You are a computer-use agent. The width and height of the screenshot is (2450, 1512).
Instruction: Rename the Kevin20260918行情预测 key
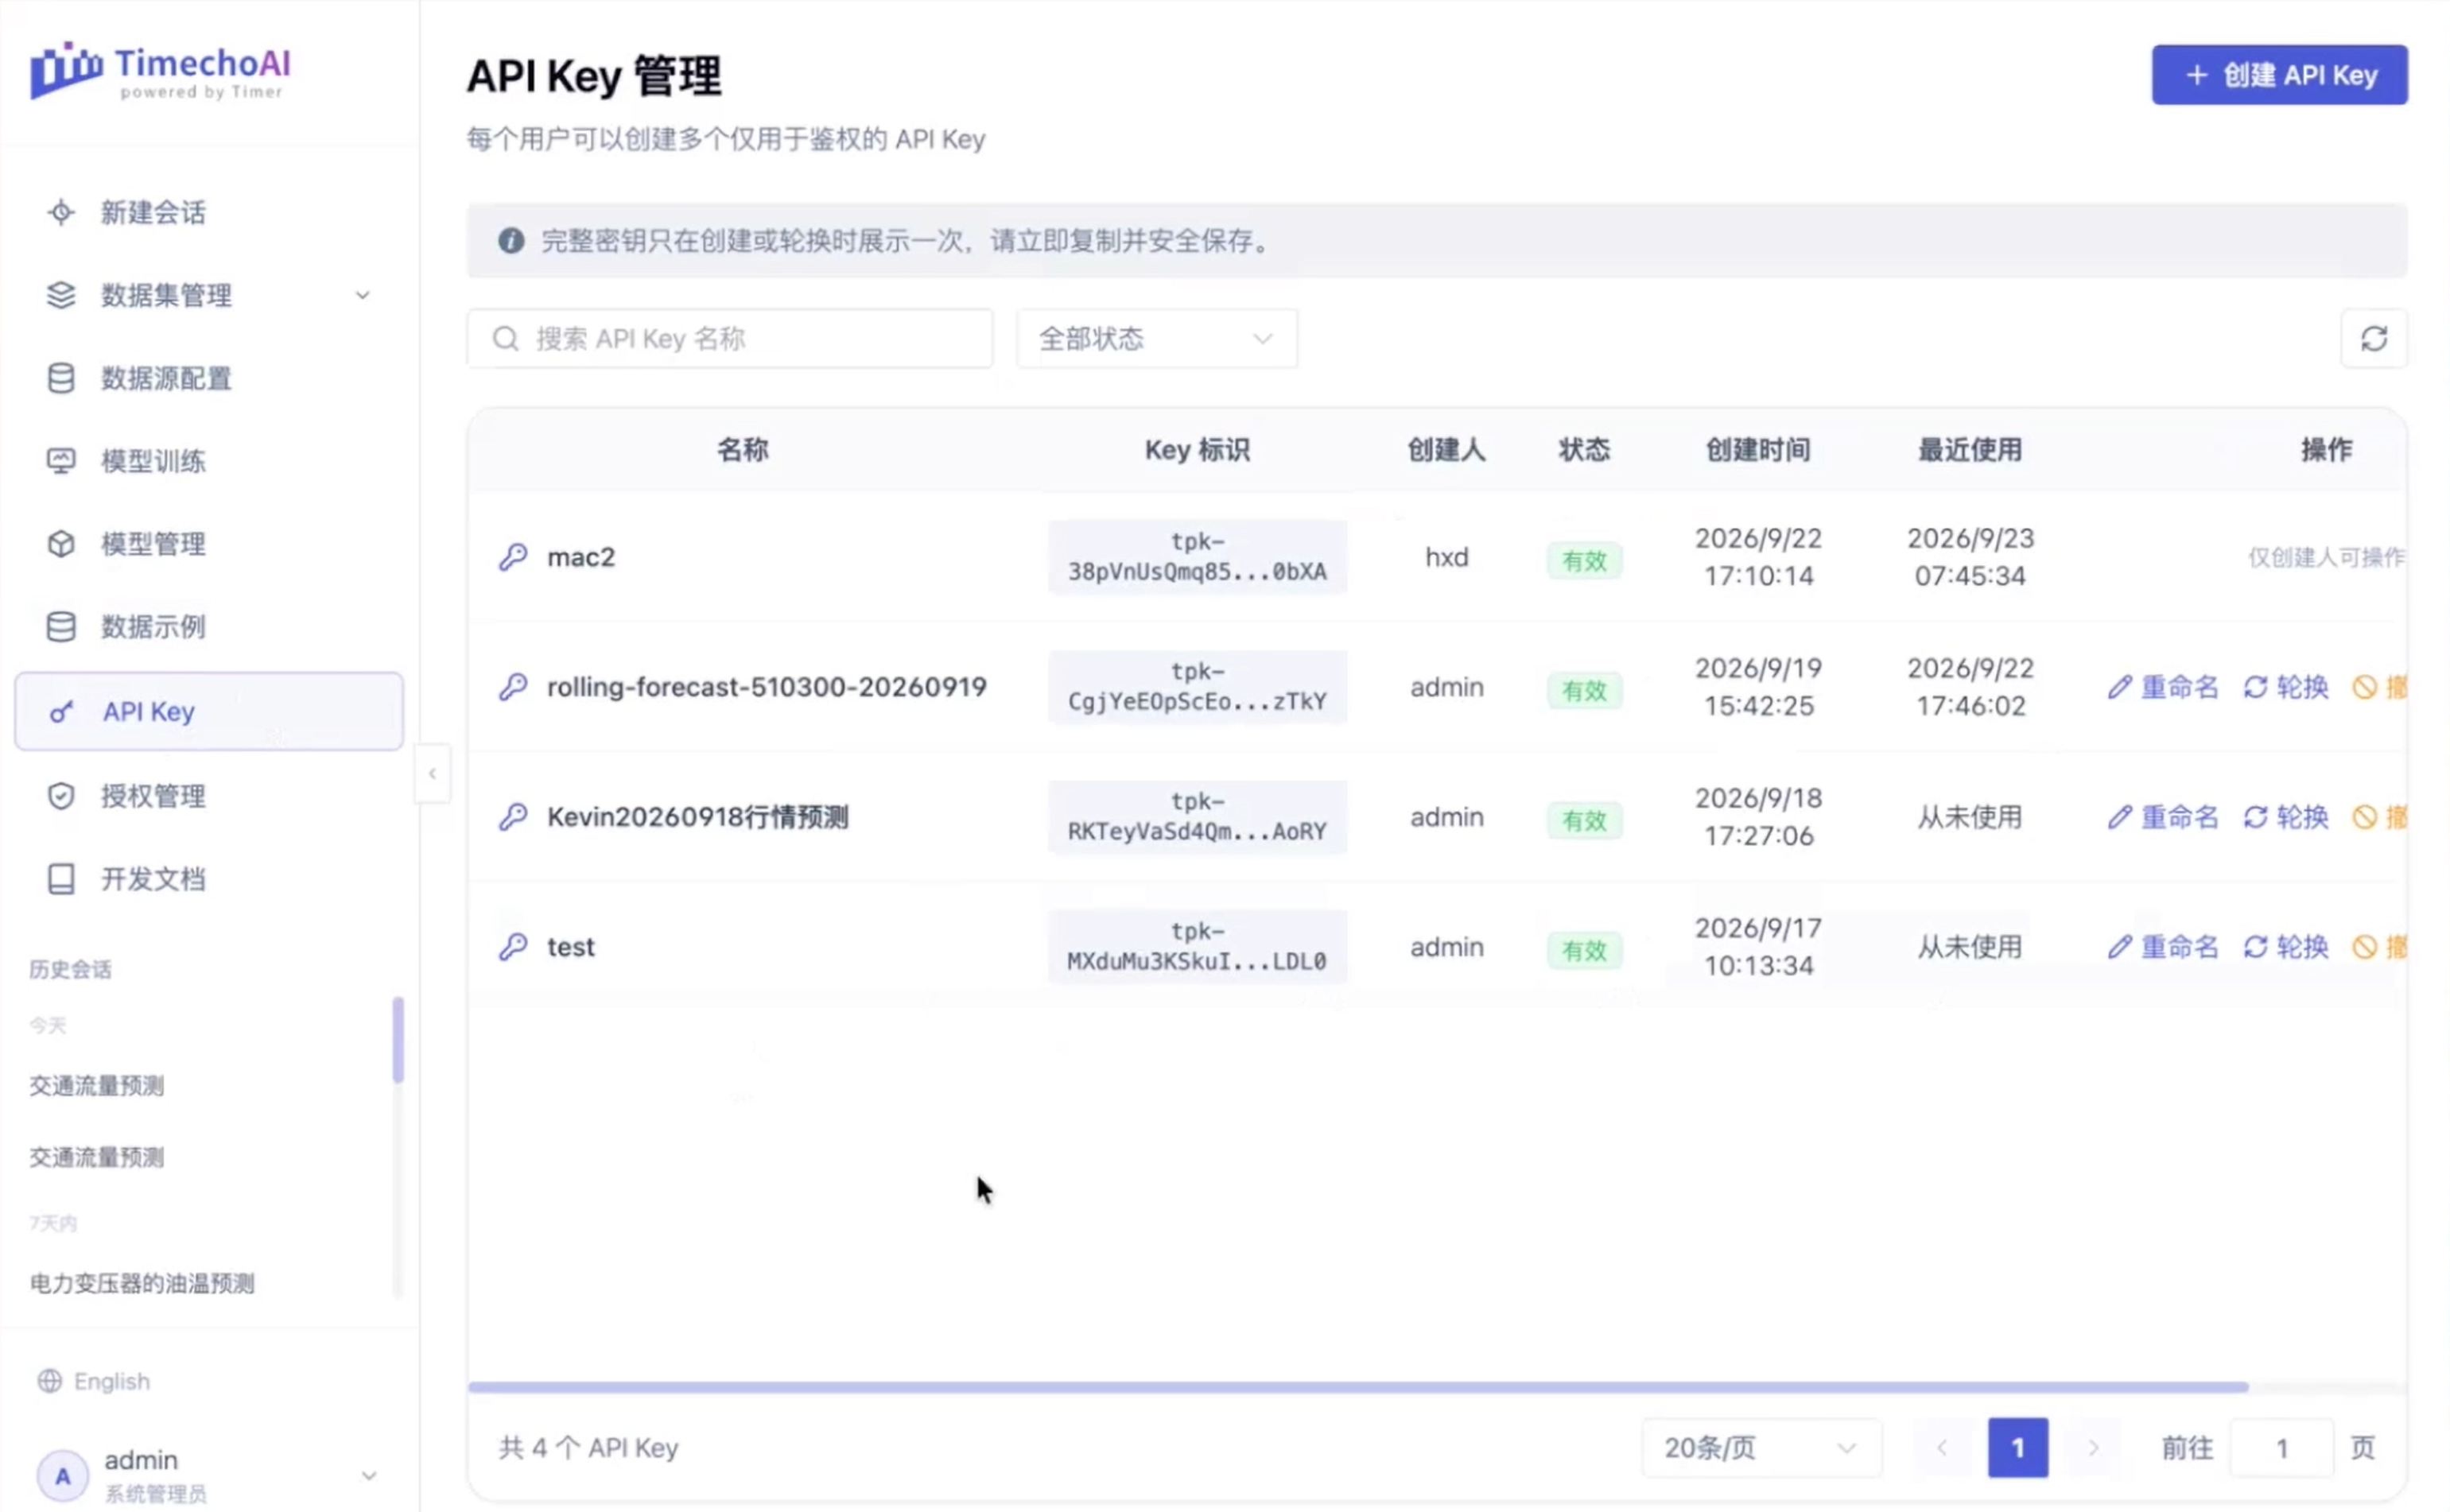(x=2163, y=817)
